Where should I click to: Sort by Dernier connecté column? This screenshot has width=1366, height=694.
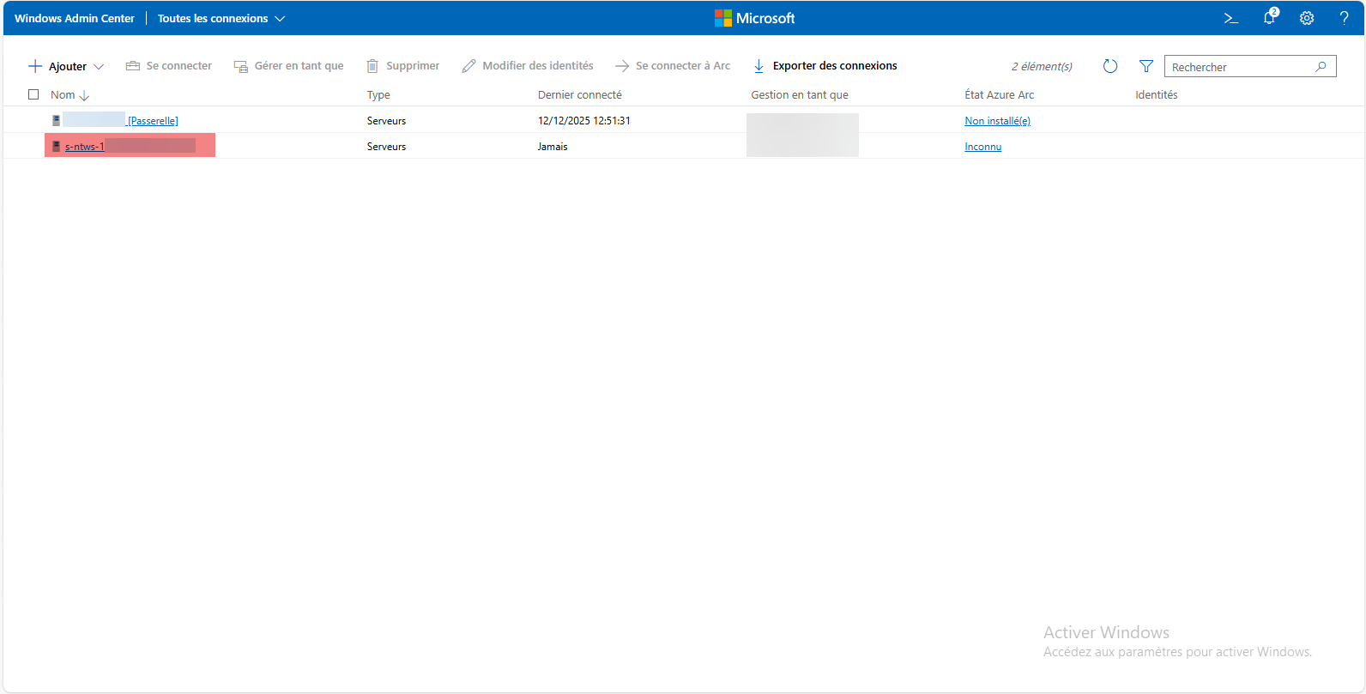coord(579,95)
